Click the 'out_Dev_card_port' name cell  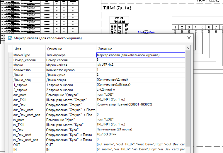(29, 115)
